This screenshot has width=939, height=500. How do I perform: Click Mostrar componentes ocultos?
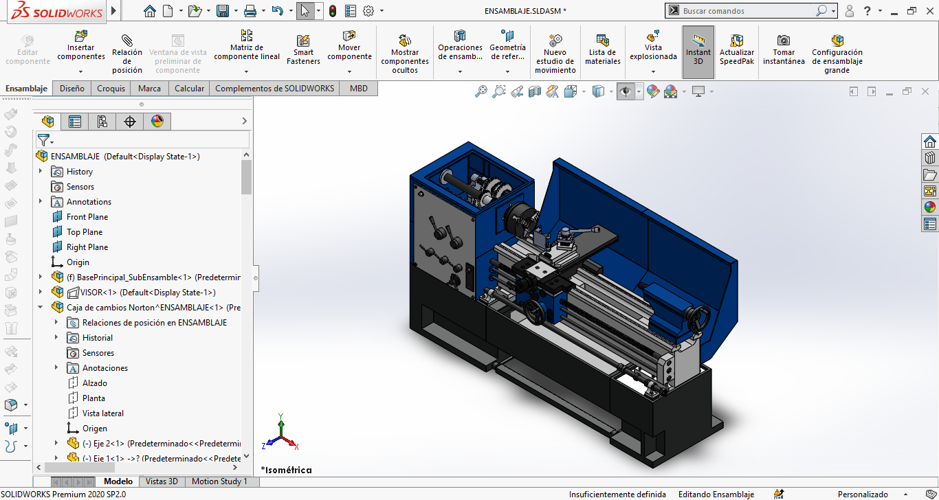(x=405, y=54)
